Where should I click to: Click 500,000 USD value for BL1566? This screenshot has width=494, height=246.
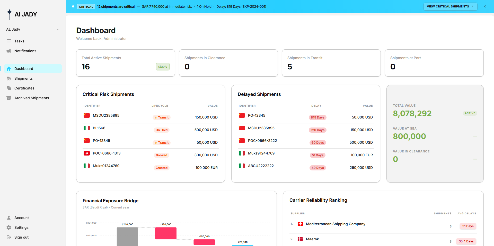206,130
